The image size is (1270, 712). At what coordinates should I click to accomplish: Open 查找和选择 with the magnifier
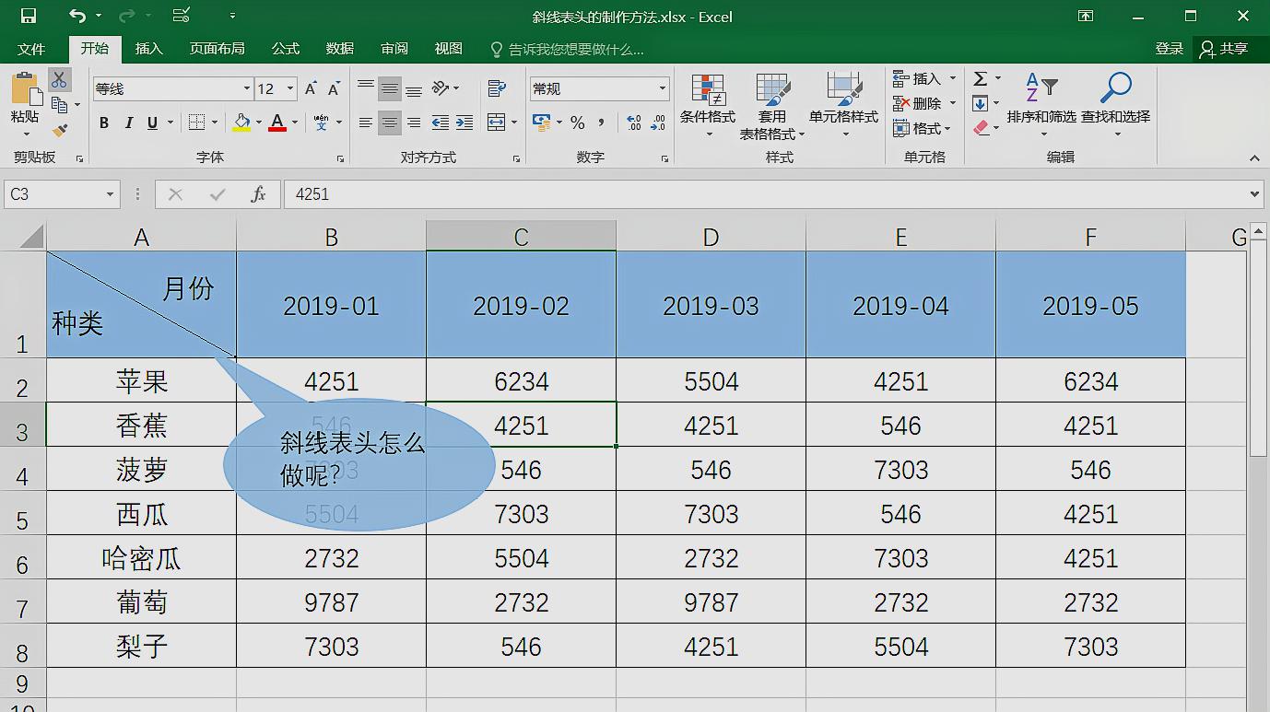pos(1116,104)
